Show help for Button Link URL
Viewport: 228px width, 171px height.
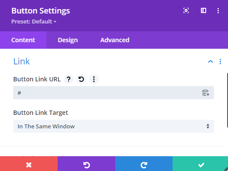pos(69,79)
